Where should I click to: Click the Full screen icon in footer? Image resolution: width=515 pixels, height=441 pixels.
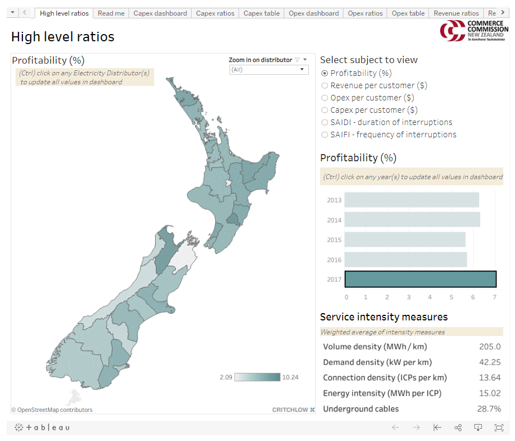(499, 427)
